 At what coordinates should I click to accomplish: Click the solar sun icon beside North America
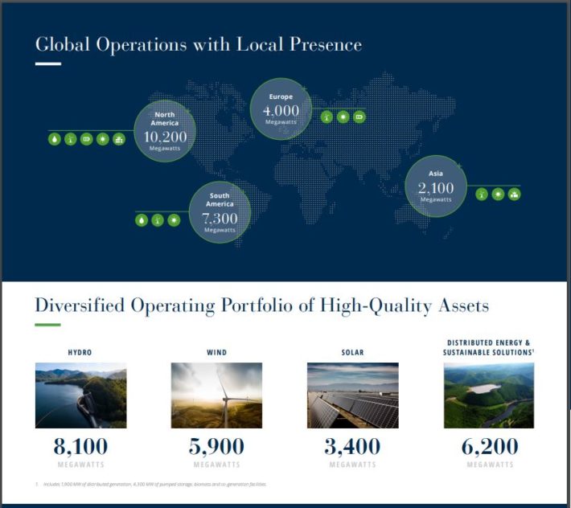pos(103,139)
